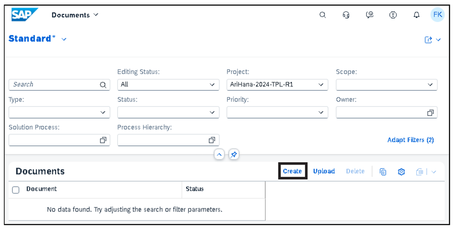Open the Project selection dropdown
This screenshot has height=230, width=455.
click(321, 85)
